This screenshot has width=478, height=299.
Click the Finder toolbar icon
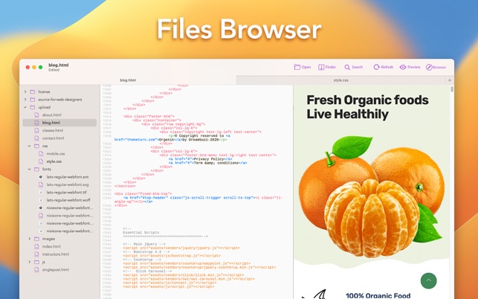coord(321,67)
